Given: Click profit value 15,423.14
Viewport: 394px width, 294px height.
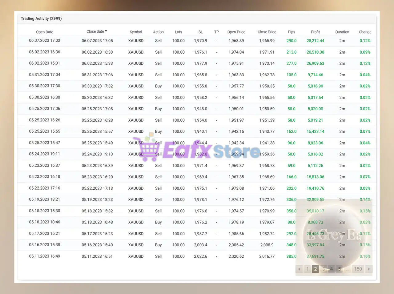Looking at the screenshot, I should click(316, 131).
